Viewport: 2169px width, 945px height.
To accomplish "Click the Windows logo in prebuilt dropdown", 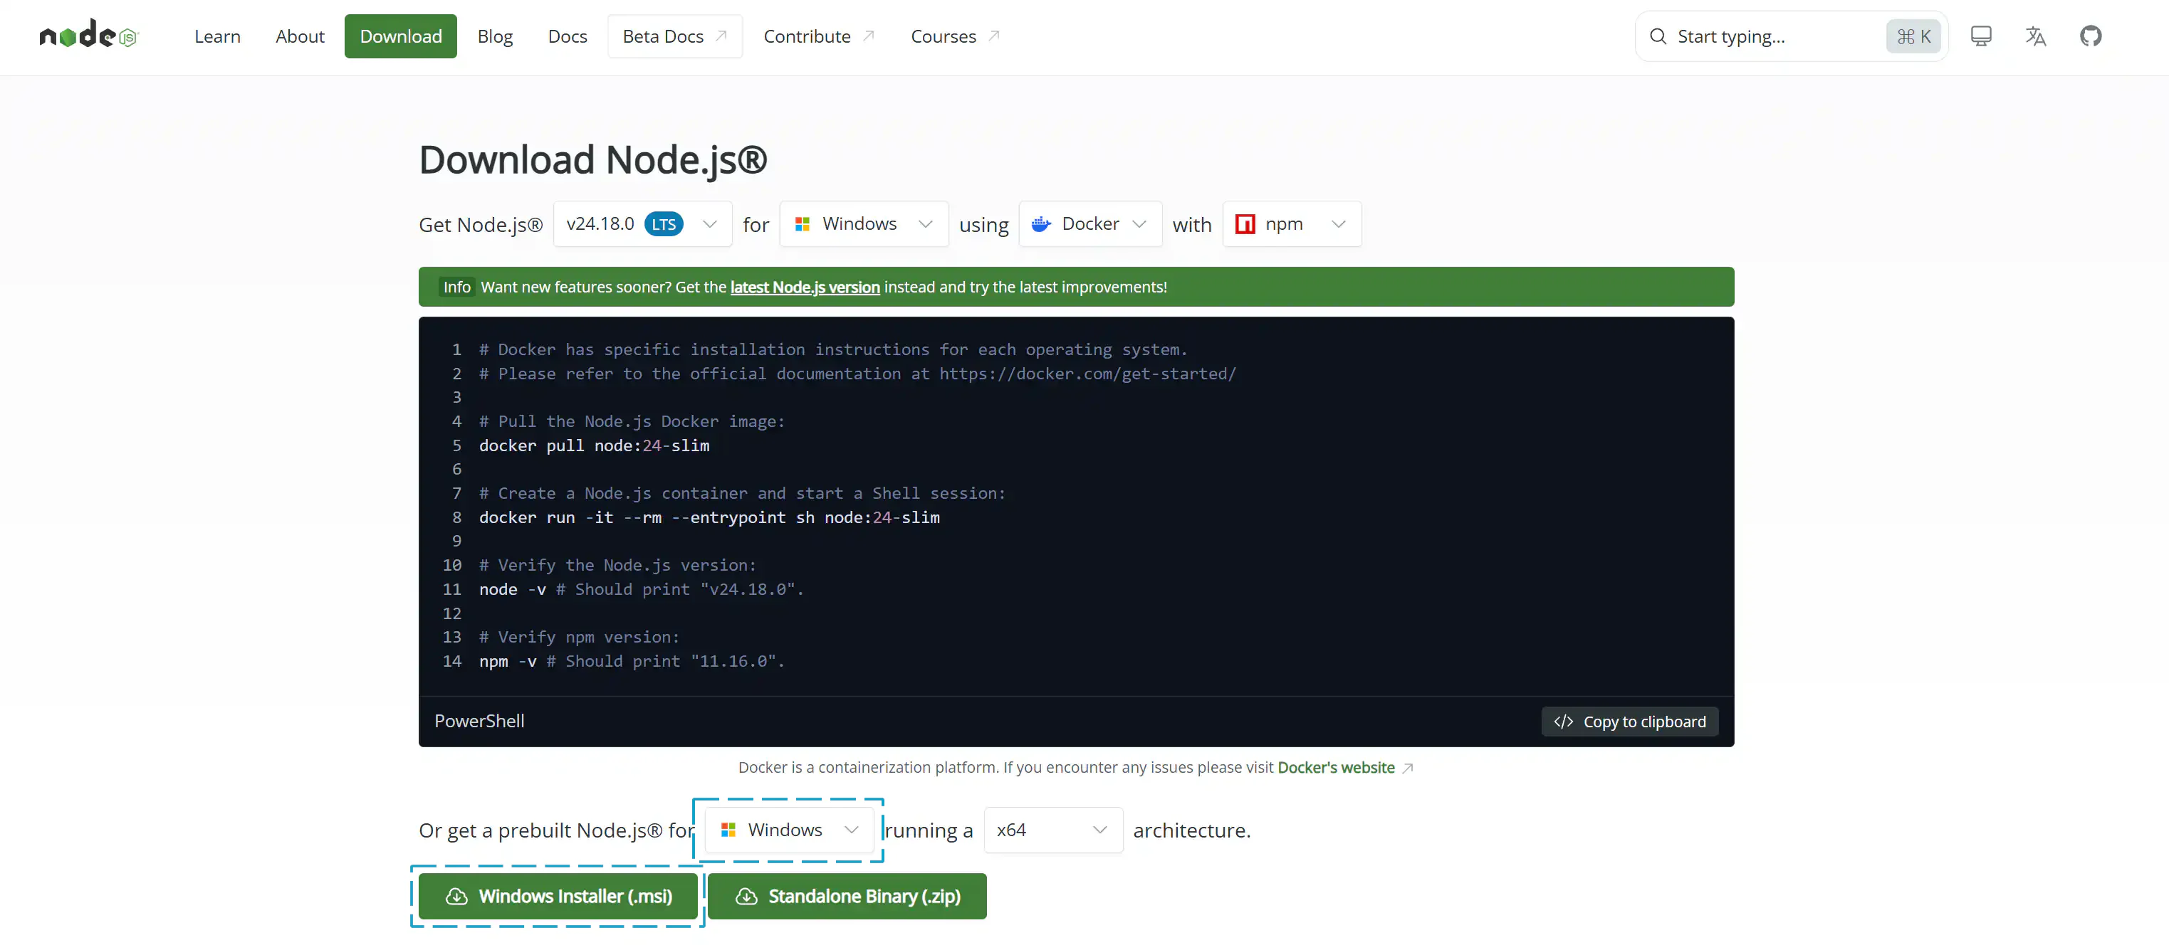I will point(728,830).
